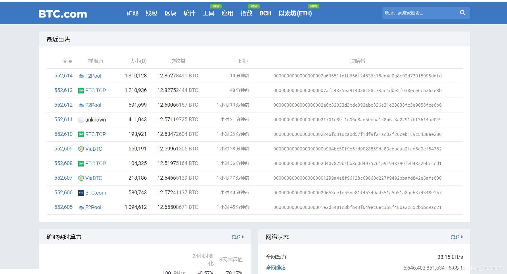The height and width of the screenshot is (274, 507).
Task: Open the 统计 menu
Action: 189,13
